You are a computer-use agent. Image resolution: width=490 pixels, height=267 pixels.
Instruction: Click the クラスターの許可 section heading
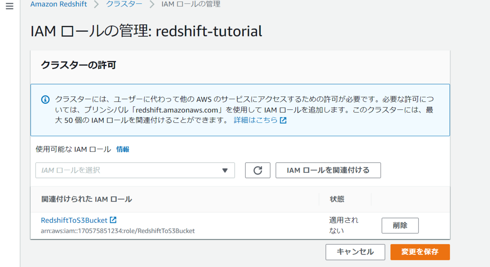[78, 65]
